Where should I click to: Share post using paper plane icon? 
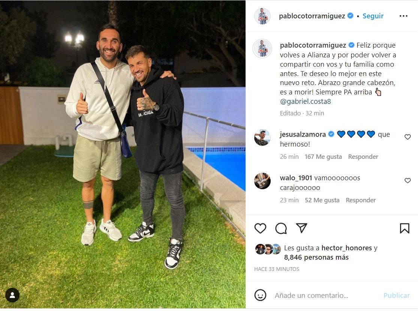coord(301,228)
